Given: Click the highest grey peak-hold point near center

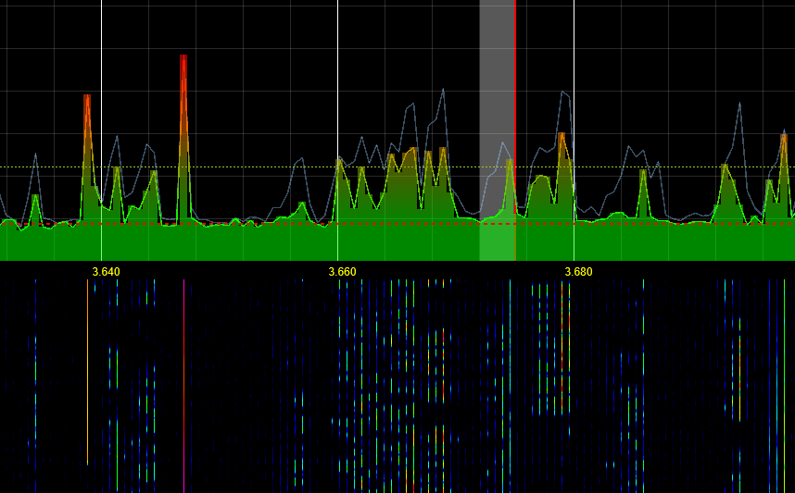Looking at the screenshot, I should click(x=443, y=90).
